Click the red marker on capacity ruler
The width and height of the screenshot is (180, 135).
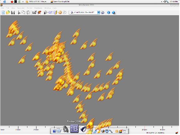coord(144,127)
